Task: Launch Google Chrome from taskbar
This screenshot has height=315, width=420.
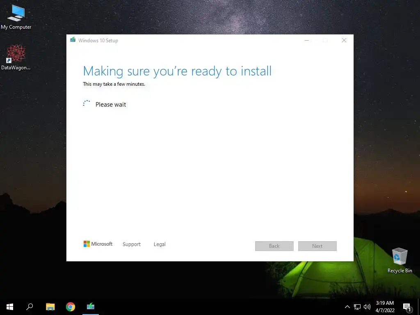Action: [71, 307]
